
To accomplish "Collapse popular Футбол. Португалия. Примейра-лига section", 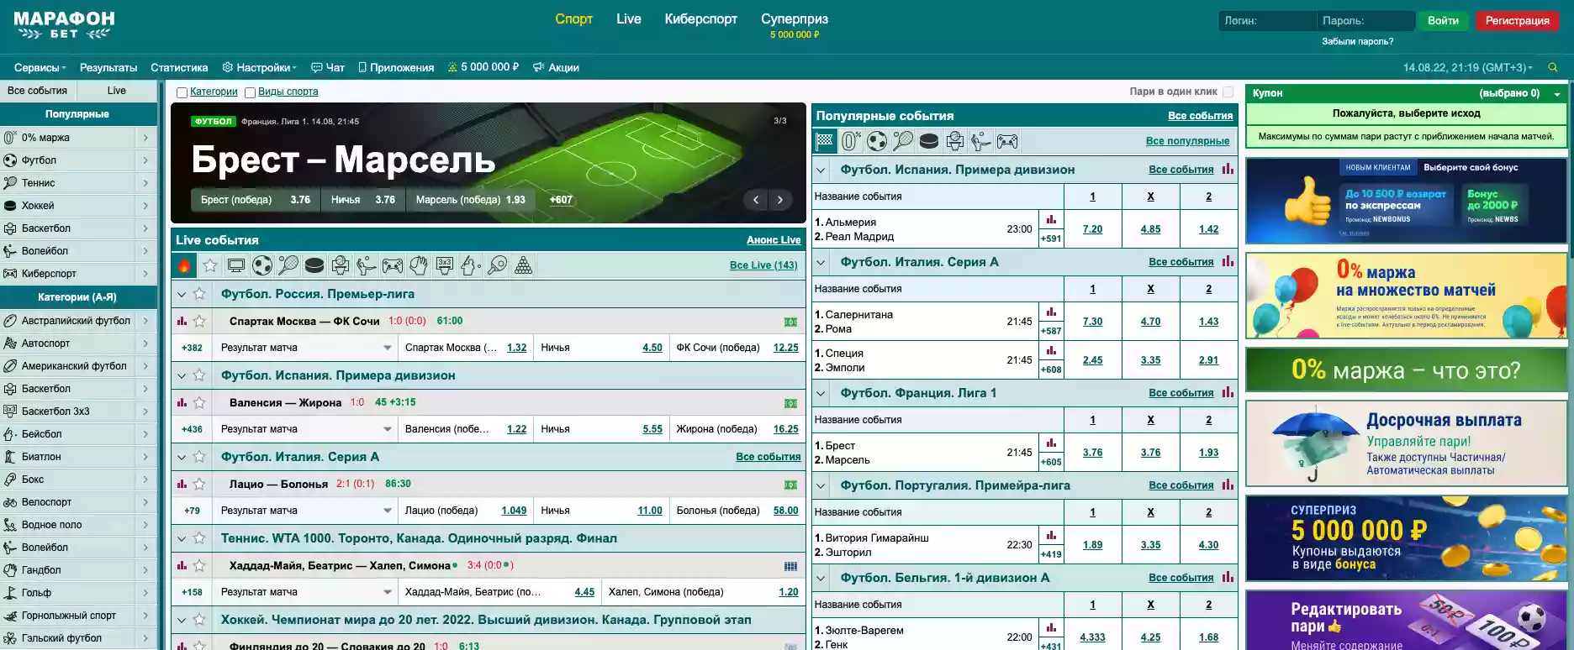I will click(821, 485).
